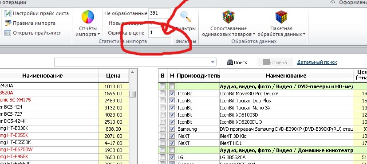Select iNeXT 3D Kid name cell
This screenshot has height=164, width=367.
[286, 136]
